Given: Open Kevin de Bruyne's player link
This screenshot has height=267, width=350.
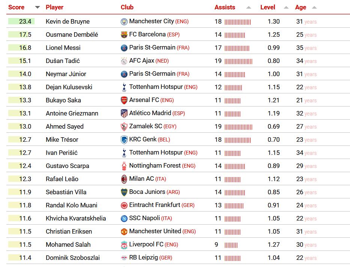Looking at the screenshot, I should click(68, 21).
